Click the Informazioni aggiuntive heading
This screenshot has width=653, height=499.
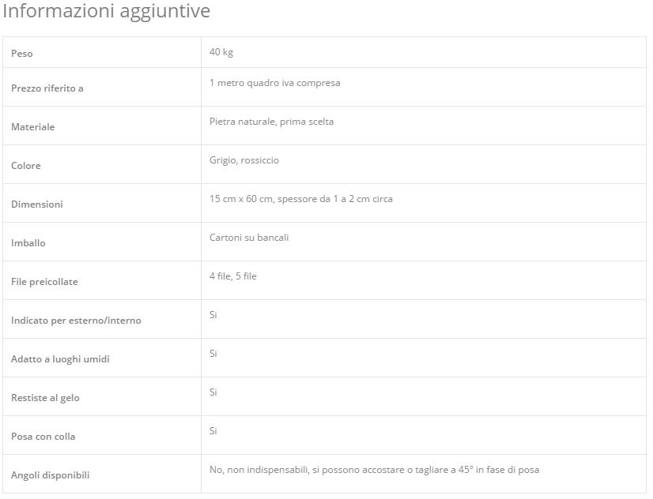pyautogui.click(x=107, y=12)
